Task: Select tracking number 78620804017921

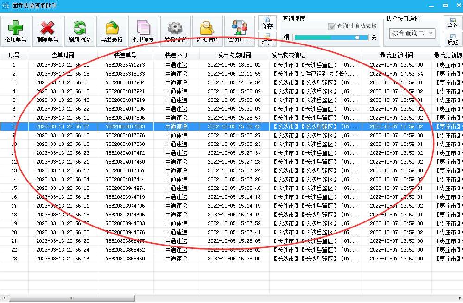Action: 126,92
